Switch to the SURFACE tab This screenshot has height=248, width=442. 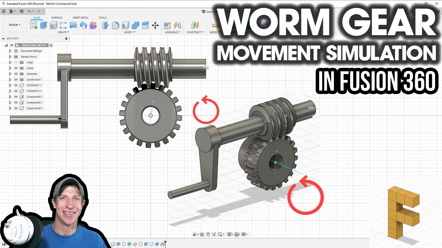[x=57, y=18]
